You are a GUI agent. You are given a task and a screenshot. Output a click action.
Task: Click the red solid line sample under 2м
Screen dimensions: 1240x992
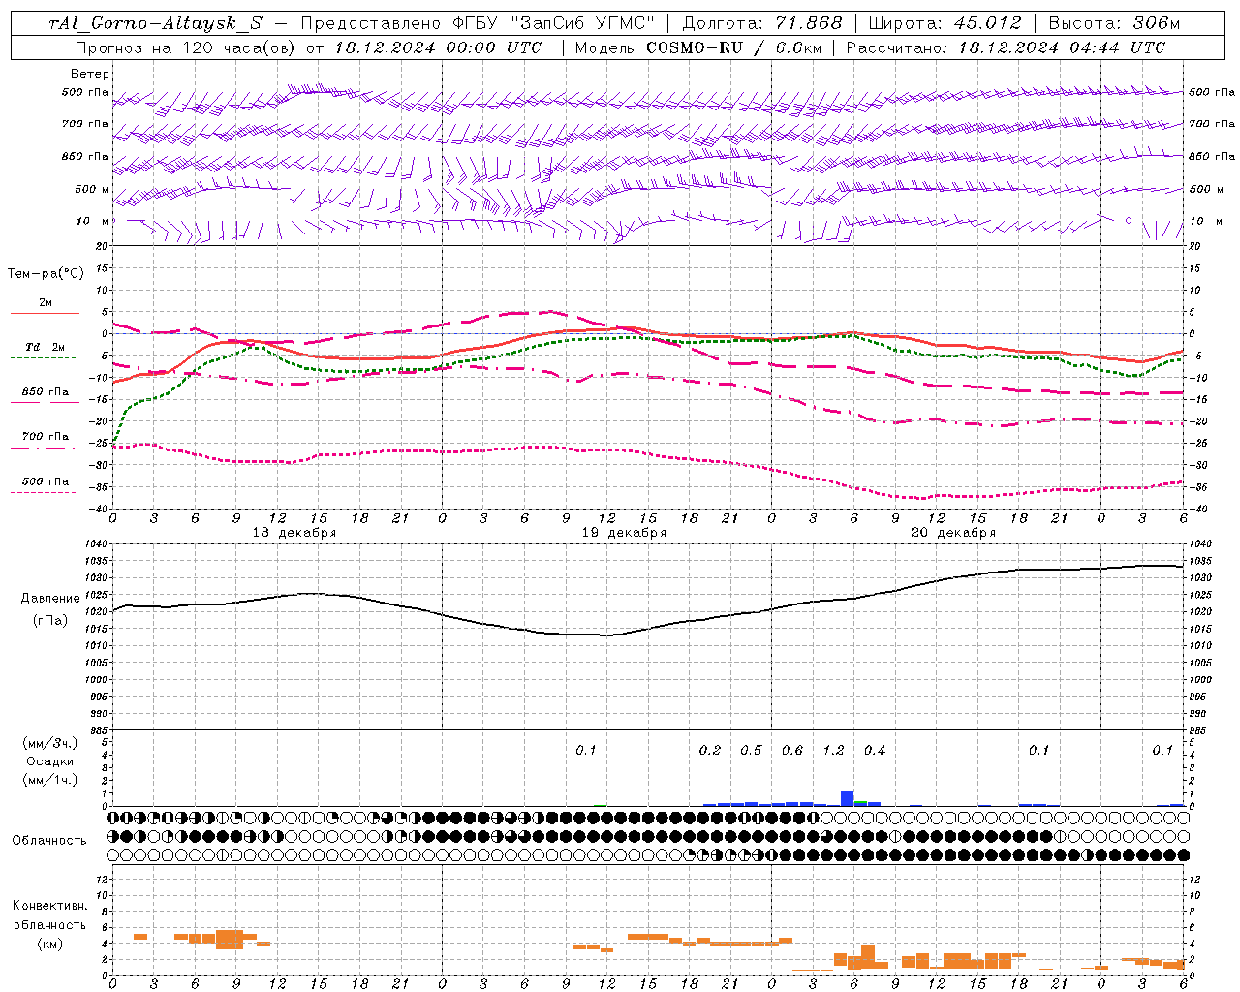tap(44, 314)
